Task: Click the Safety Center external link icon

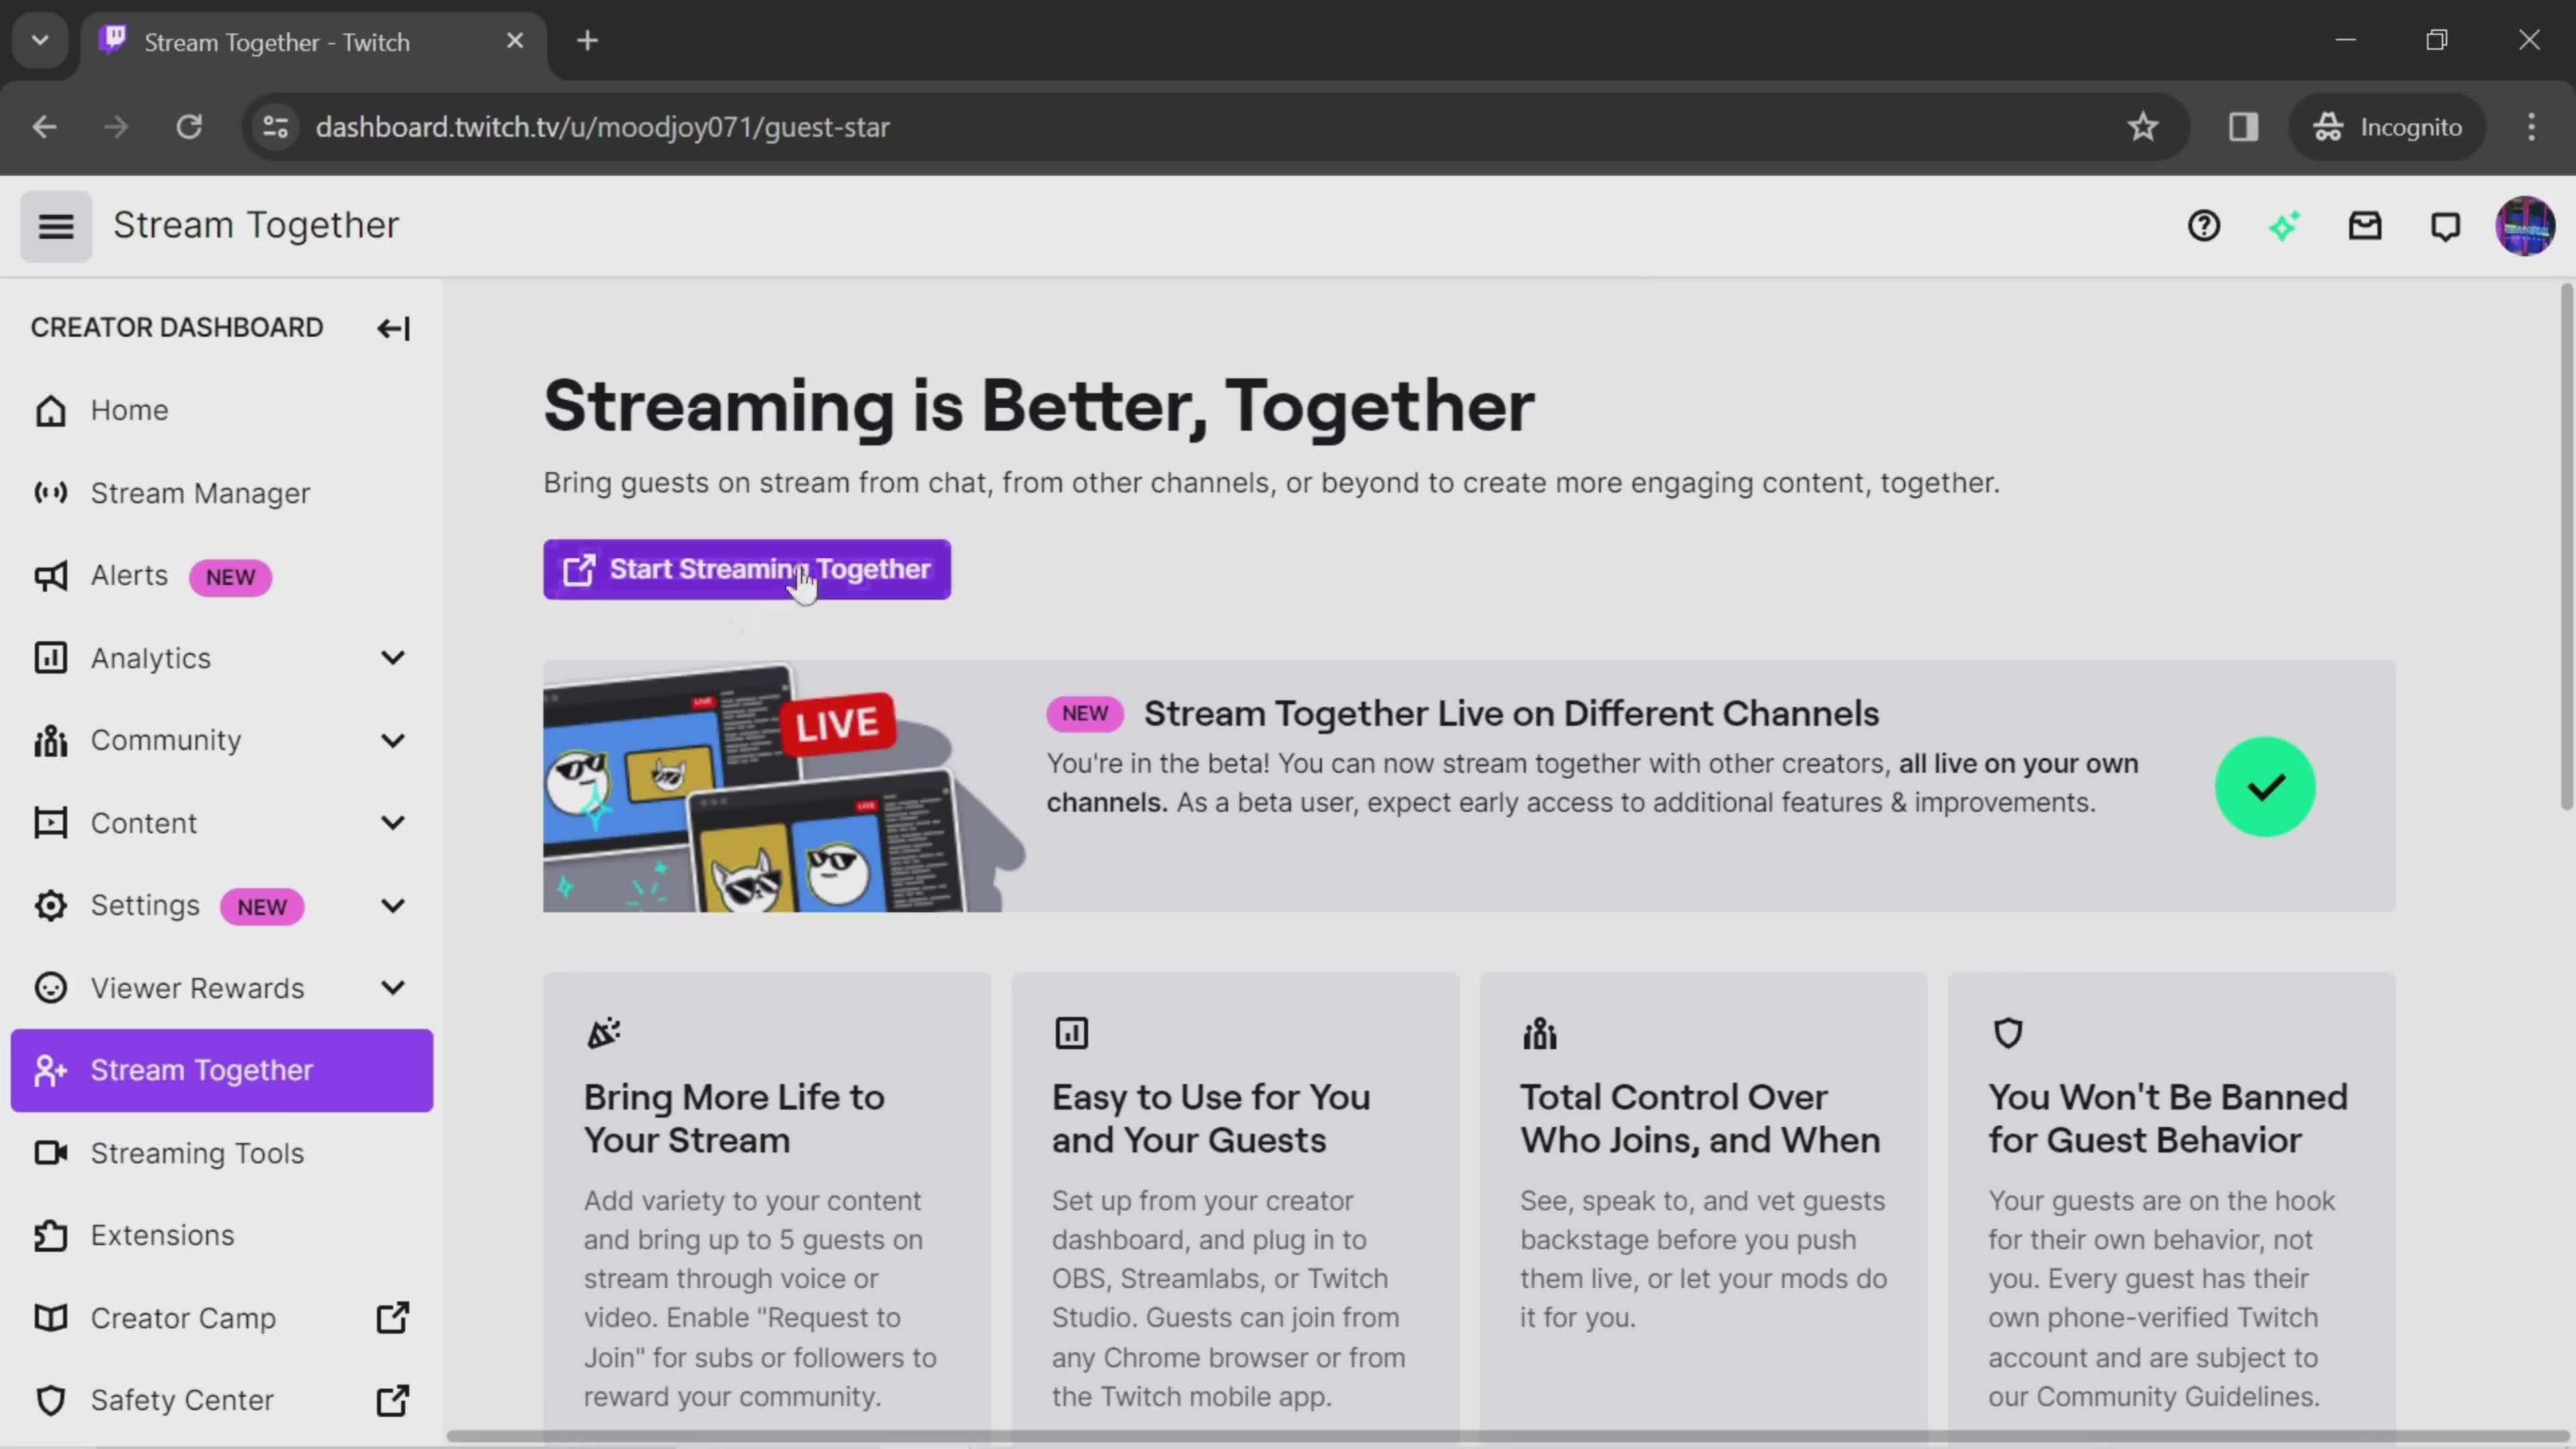Action: click(392, 1401)
